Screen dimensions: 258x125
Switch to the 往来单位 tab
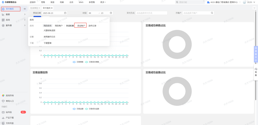[x=34, y=8]
